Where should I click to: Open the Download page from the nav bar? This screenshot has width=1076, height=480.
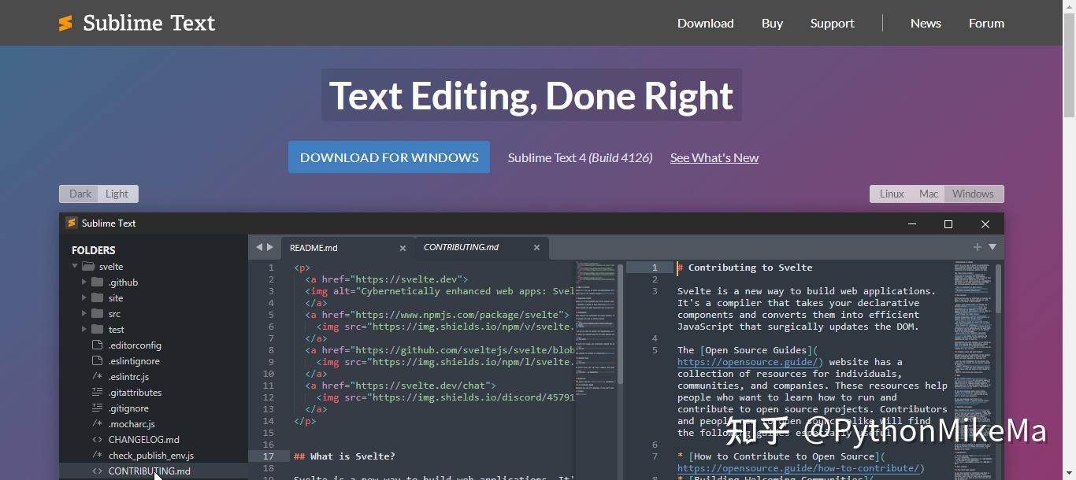pos(705,24)
